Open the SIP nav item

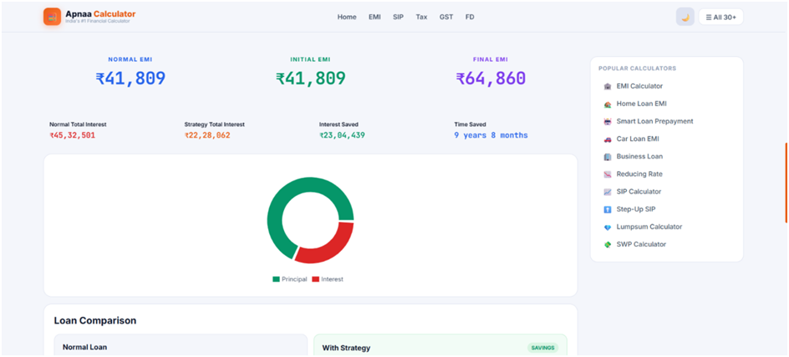point(398,17)
